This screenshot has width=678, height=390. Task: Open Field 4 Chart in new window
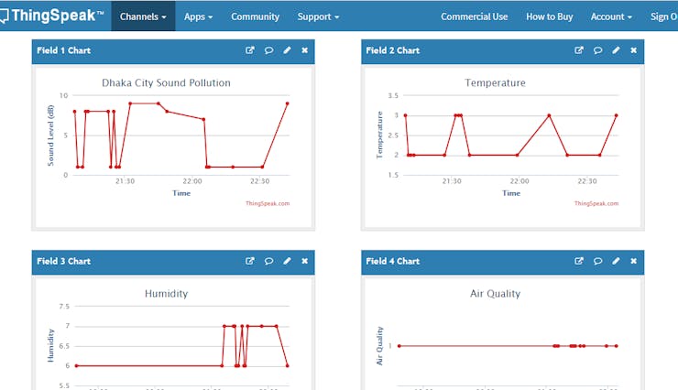[x=579, y=261]
